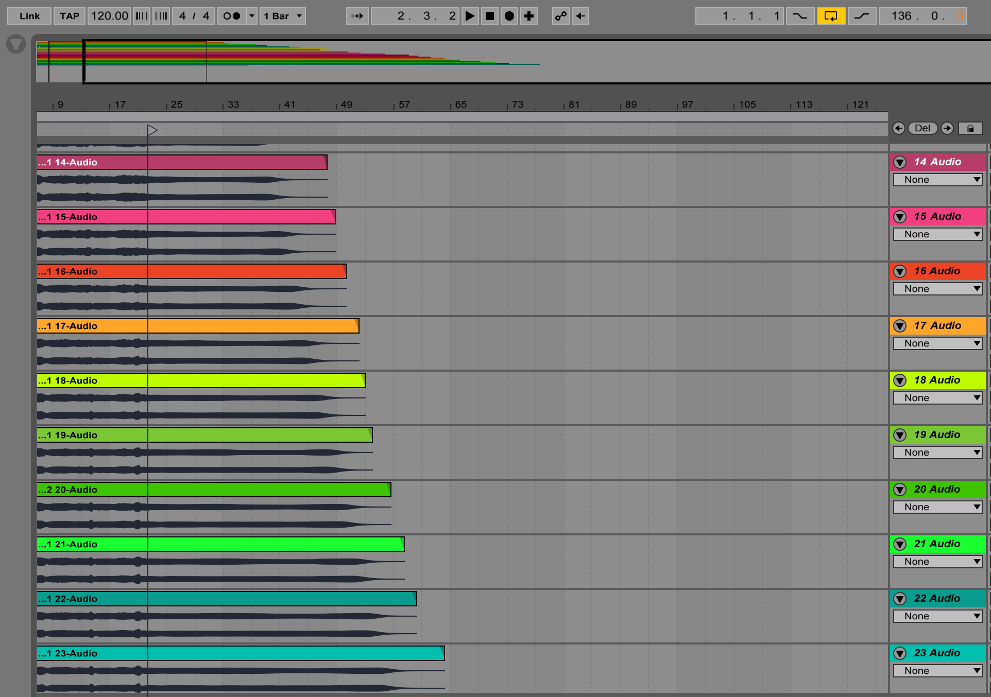Select the 17 Audio track title
This screenshot has width=991, height=697.
tap(937, 325)
